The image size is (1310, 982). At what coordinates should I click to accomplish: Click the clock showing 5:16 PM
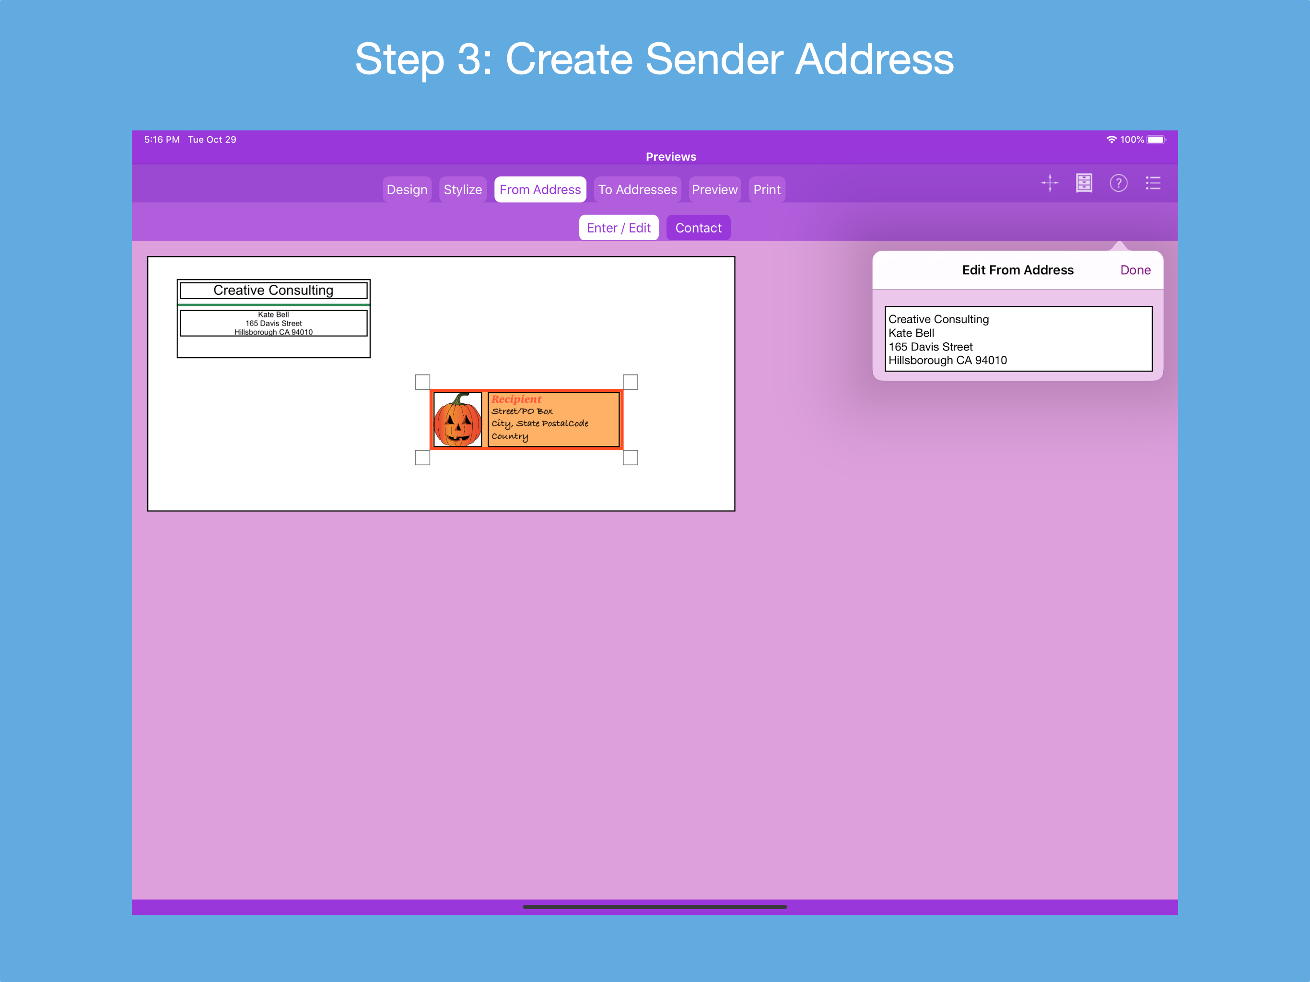(x=161, y=139)
